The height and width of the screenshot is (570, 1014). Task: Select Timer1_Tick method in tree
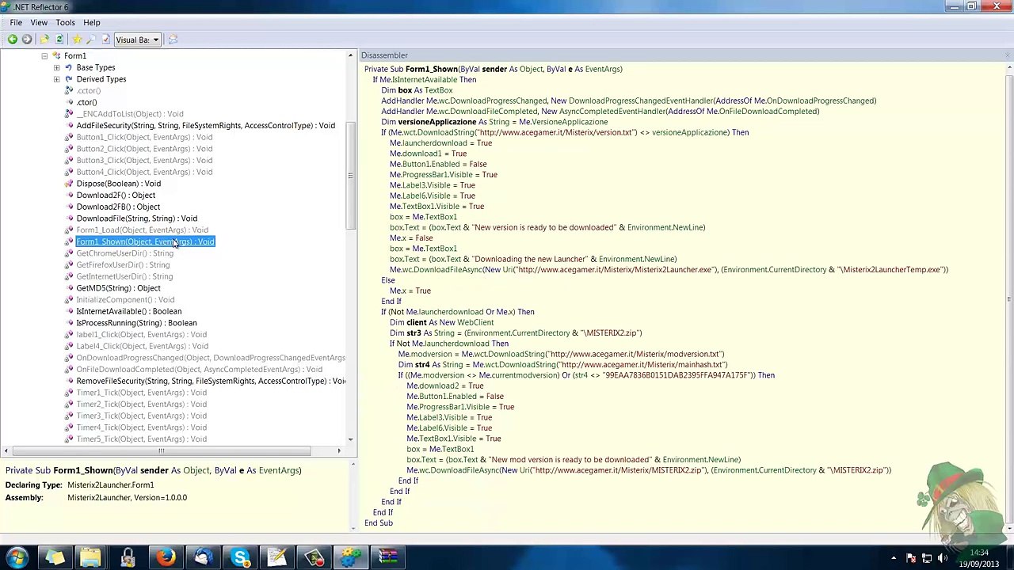coord(141,393)
